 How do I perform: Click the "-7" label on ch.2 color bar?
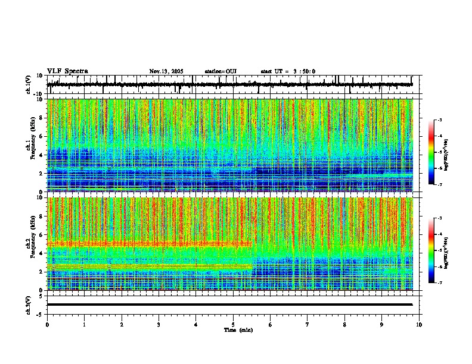coord(439,283)
